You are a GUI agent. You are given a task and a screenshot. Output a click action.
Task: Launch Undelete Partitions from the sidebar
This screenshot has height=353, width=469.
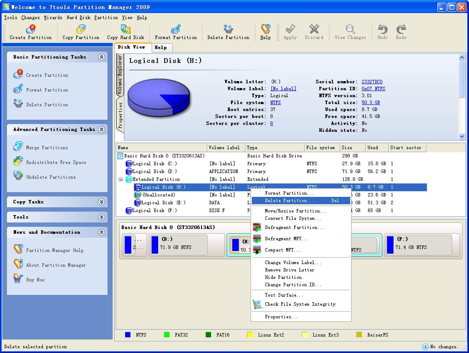click(x=51, y=177)
